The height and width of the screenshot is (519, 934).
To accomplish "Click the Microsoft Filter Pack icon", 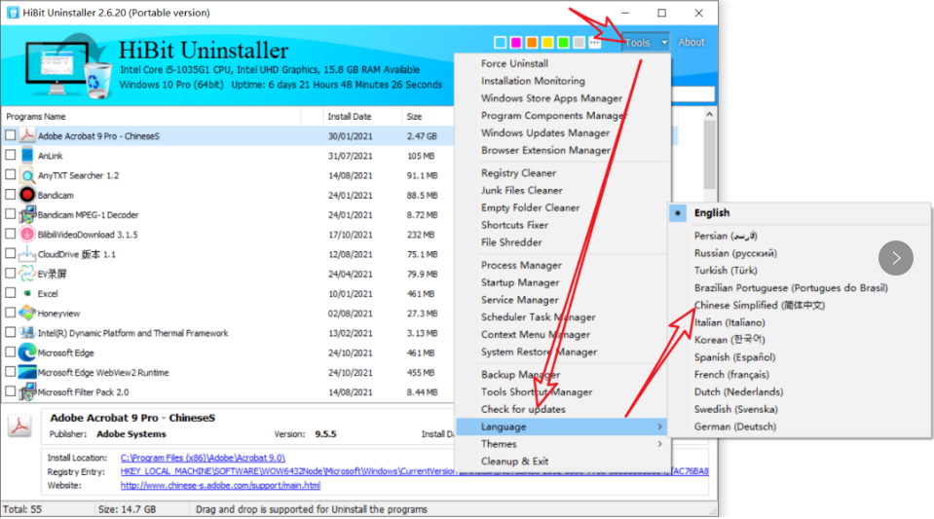I will 27,391.
